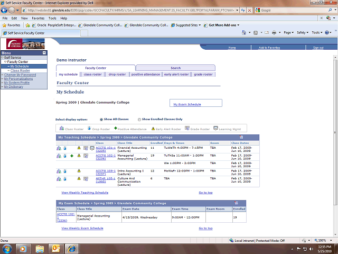Click the Add to Favorites star icon
This screenshot has height=254, width=338.
27,25
